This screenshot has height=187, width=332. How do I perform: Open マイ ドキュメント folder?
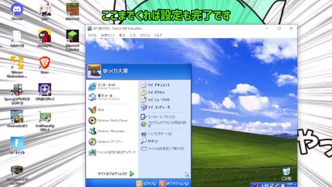point(156,85)
